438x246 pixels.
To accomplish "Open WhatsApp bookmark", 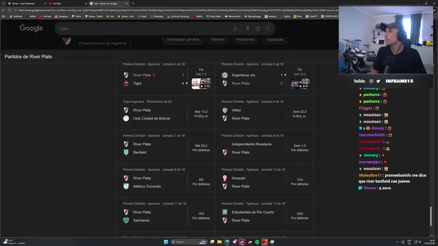I will 157,16.
